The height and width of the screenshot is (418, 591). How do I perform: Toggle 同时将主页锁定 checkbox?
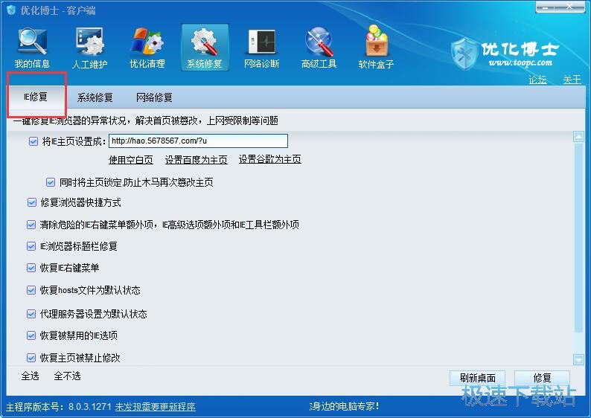coord(51,182)
